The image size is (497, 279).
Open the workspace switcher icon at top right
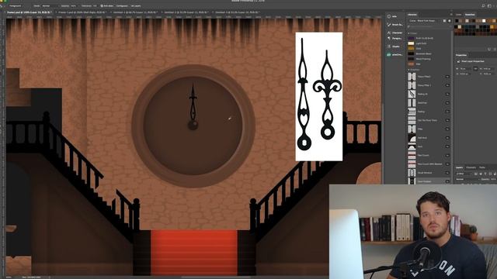[x=490, y=5]
